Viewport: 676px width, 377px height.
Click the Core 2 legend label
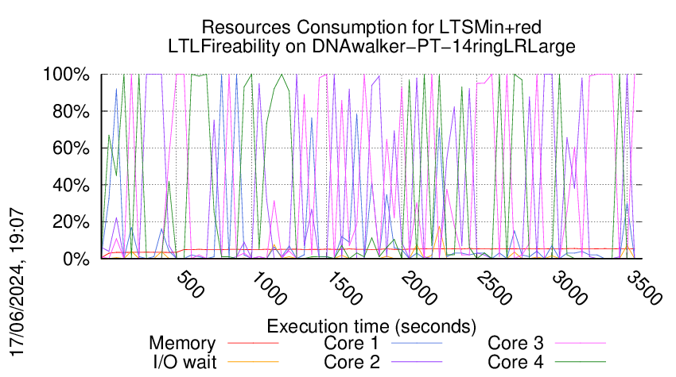click(x=352, y=362)
